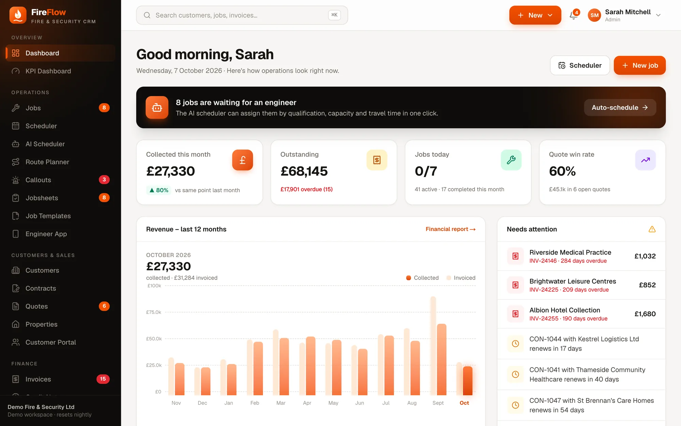
Task: Open Quotes in the sidebar
Action: click(61, 306)
